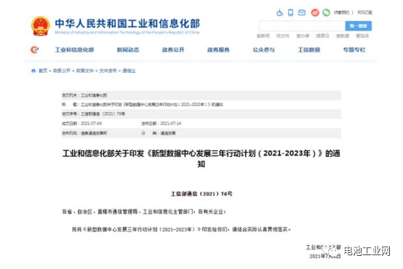
Task: Select the 看新闻 search shortcut
Action: pos(263,36)
